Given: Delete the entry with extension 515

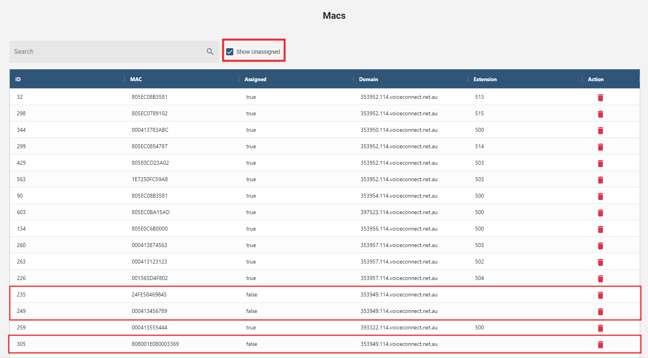Looking at the screenshot, I should pos(600,114).
